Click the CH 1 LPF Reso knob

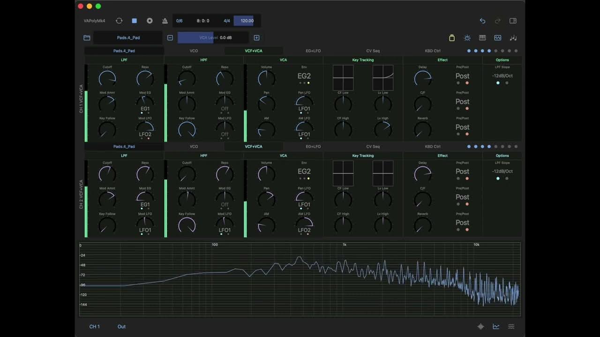click(145, 79)
